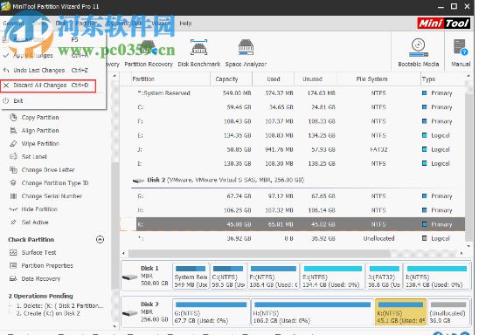The image size is (479, 335).
Task: Click G:(NTFS) block on Disk 2 map
Action: (x=211, y=312)
